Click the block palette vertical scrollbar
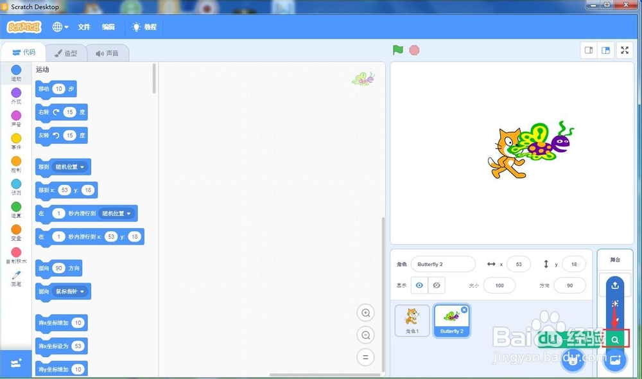Viewport: 642px width, 379px height. coord(154,78)
